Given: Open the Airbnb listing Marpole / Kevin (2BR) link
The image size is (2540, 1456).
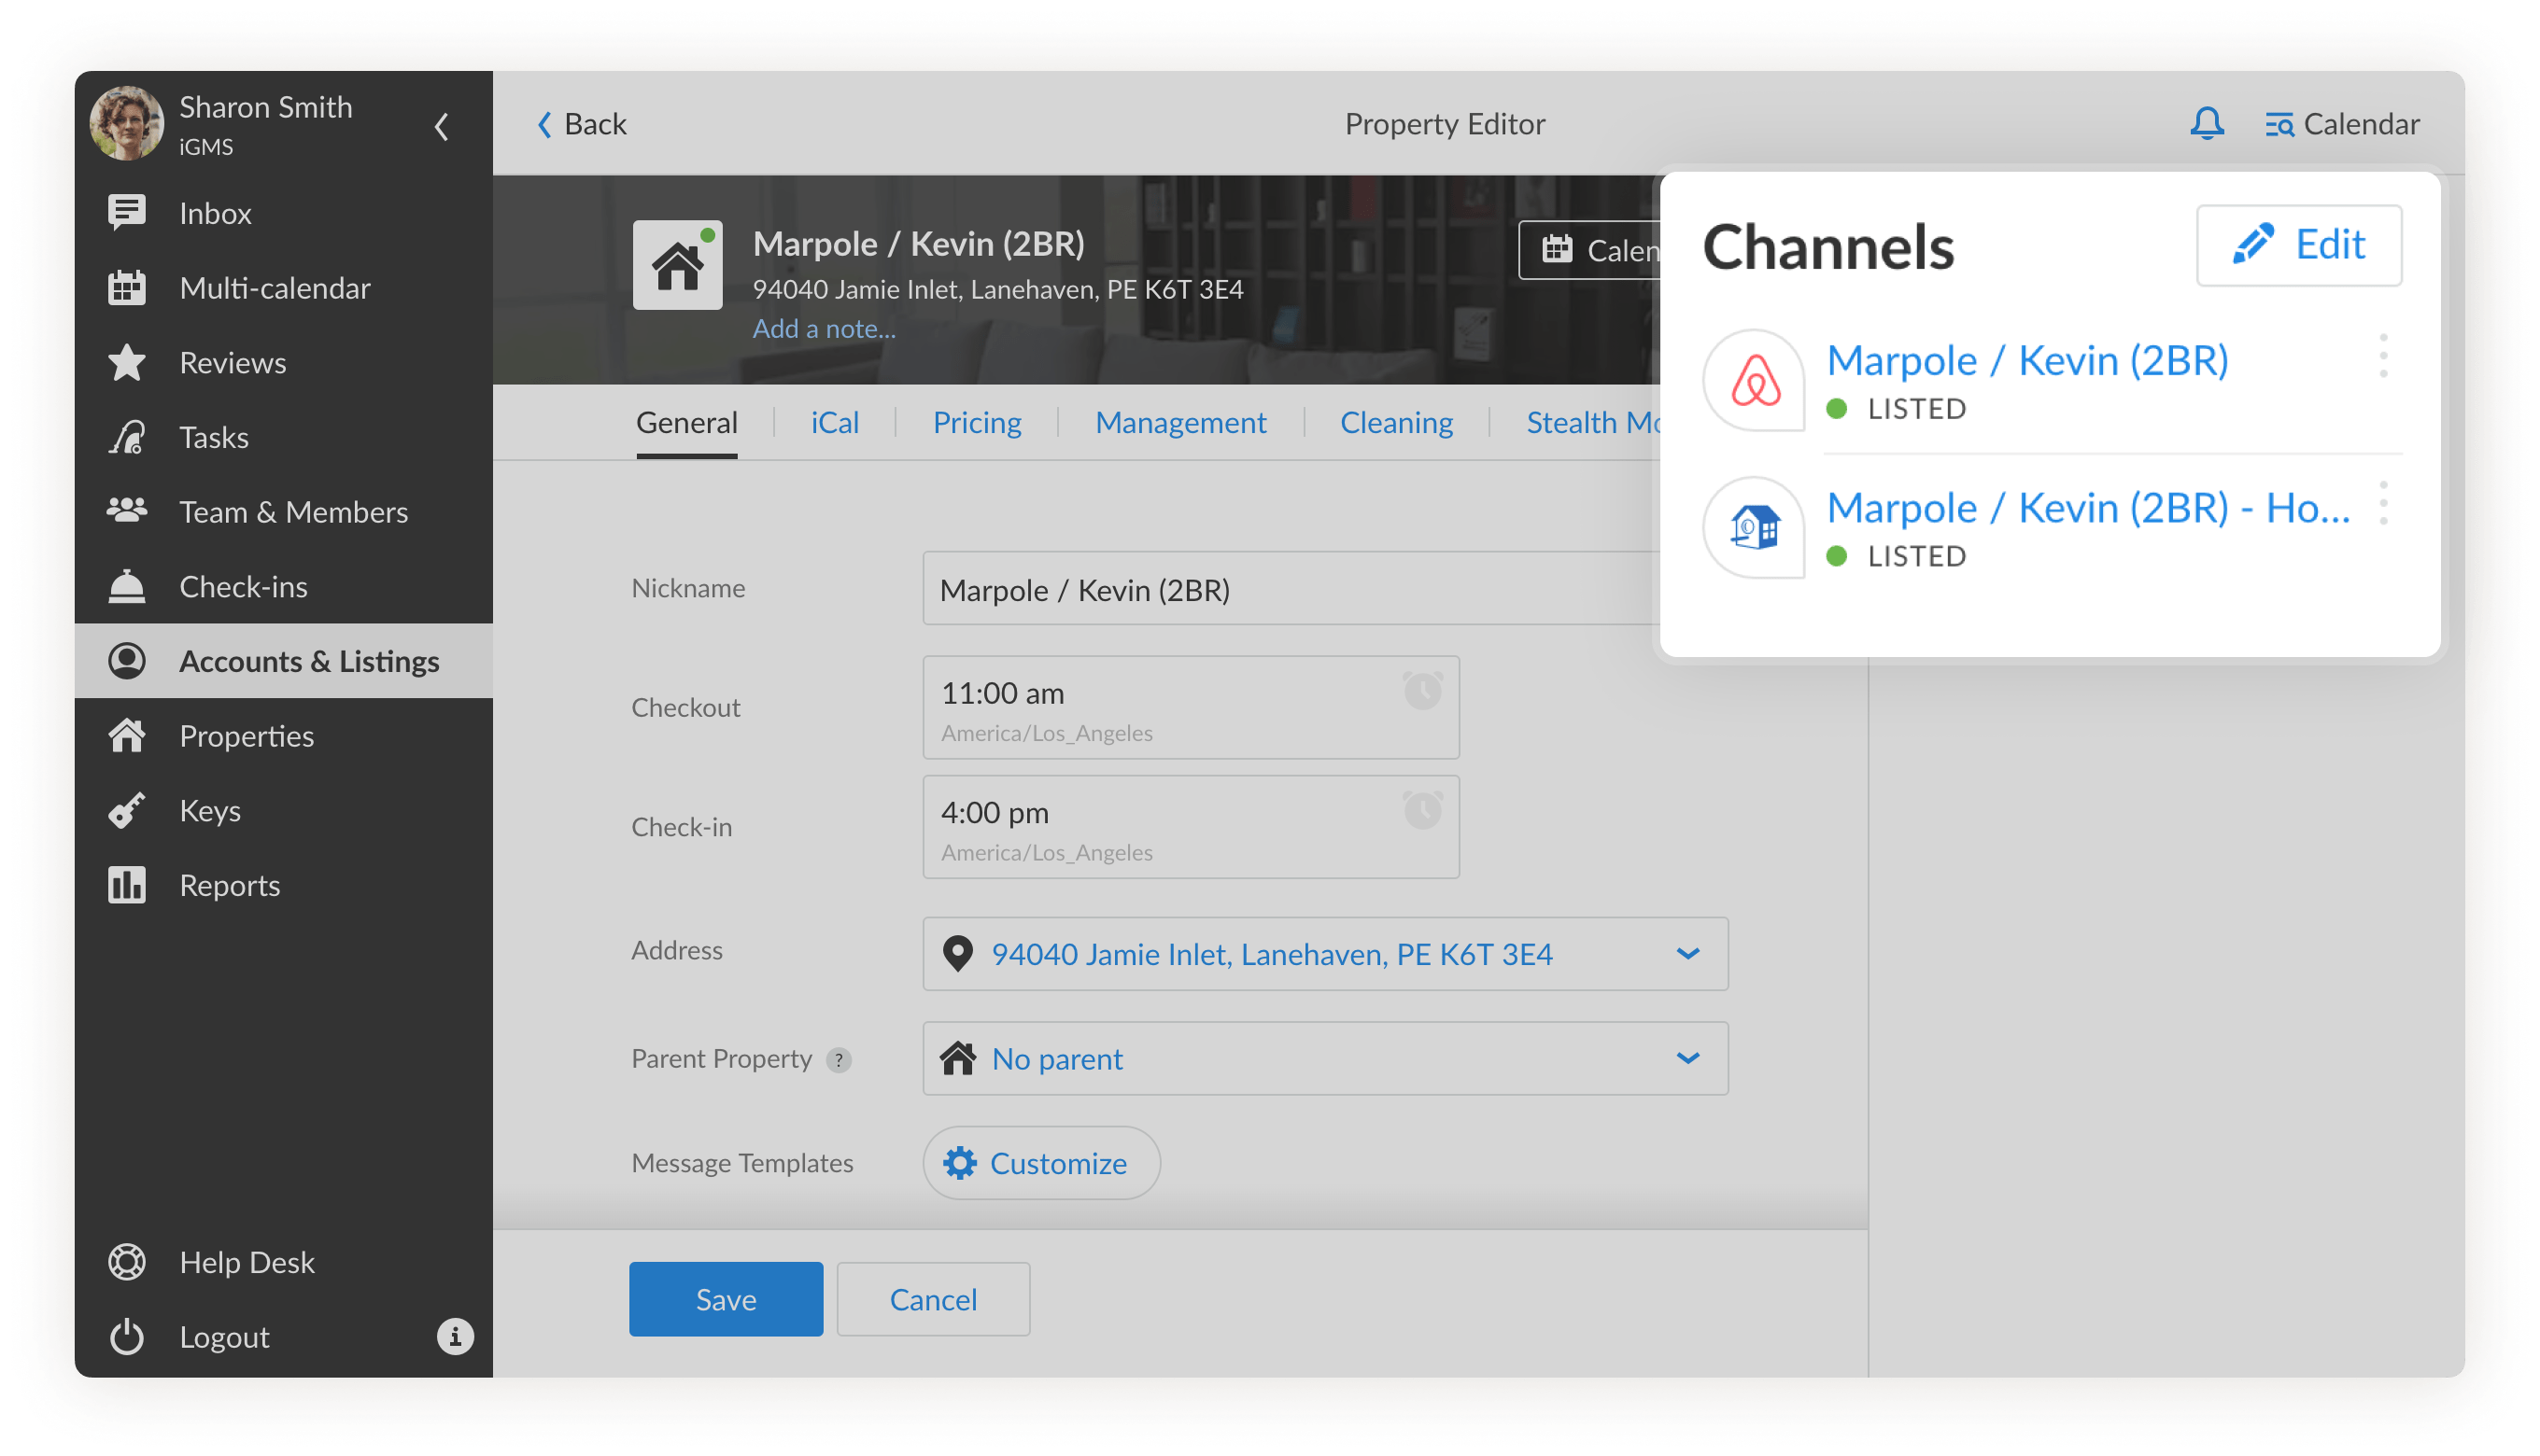Looking at the screenshot, I should pos(2026,360).
